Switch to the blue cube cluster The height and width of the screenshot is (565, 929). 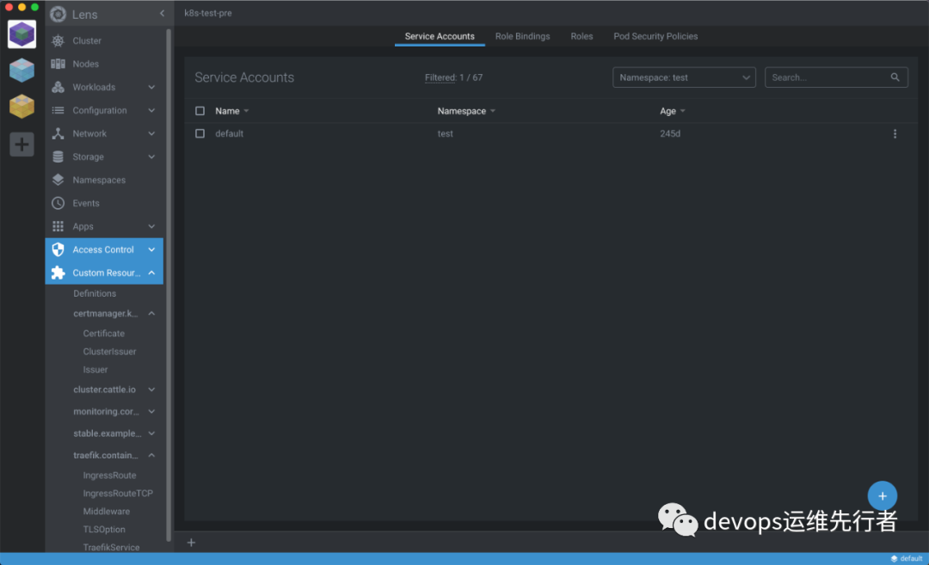[x=22, y=71]
